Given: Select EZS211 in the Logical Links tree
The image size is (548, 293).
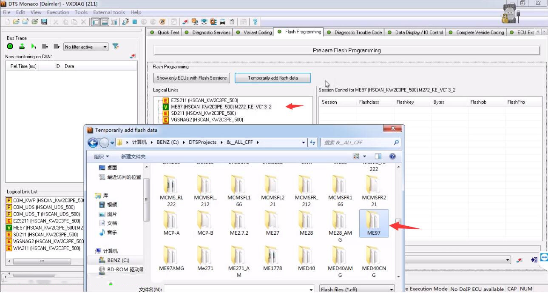Looking at the screenshot, I should tap(204, 100).
